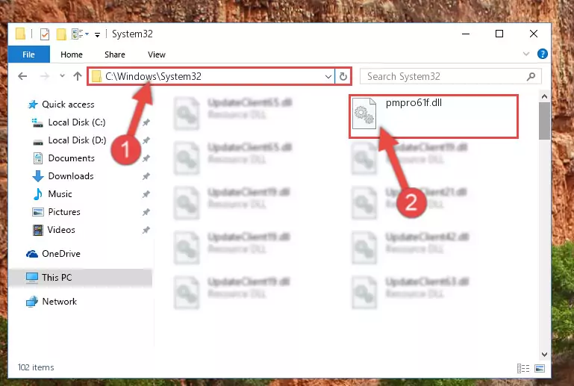574x386 pixels.
Task: Click the 102 items status text
Action: pos(36,367)
